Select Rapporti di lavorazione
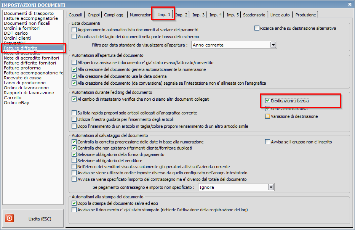 29,93
